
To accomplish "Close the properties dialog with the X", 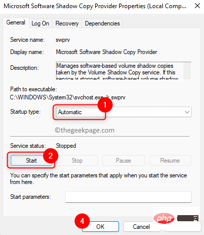I will (x=197, y=6).
